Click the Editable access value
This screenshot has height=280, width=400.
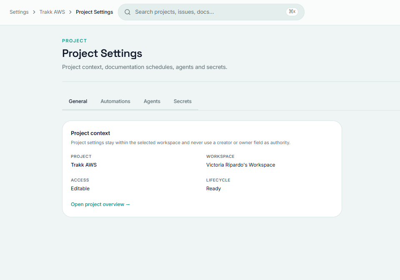pos(80,189)
